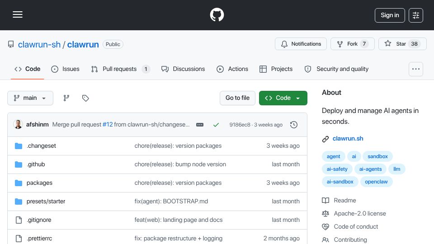This screenshot has width=434, height=244.
Task: Open the Projects tab
Action: (276, 69)
